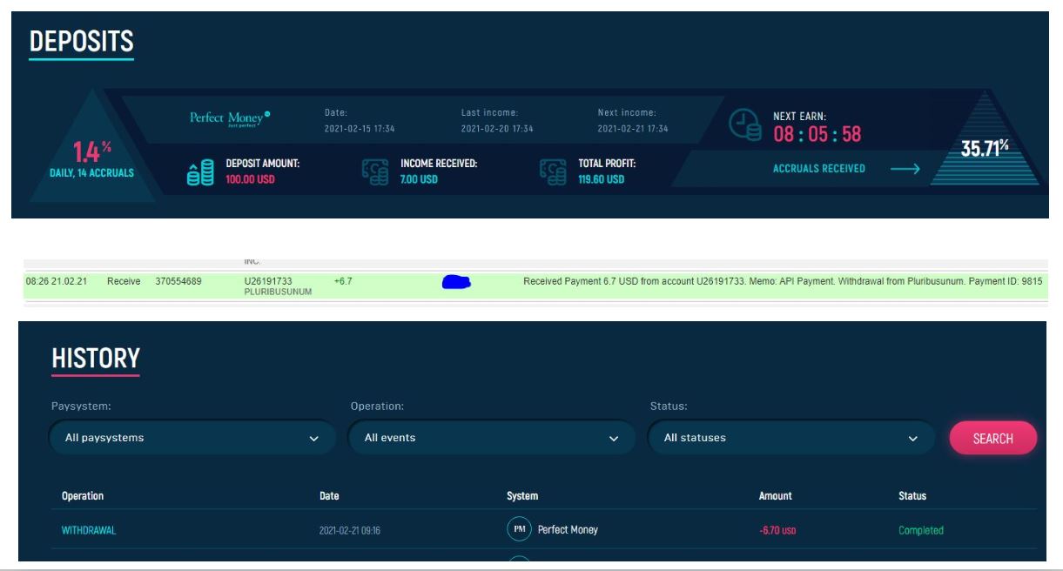This screenshot has height=571, width=1063.
Task: Open the All events operation dropdown
Action: [491, 438]
